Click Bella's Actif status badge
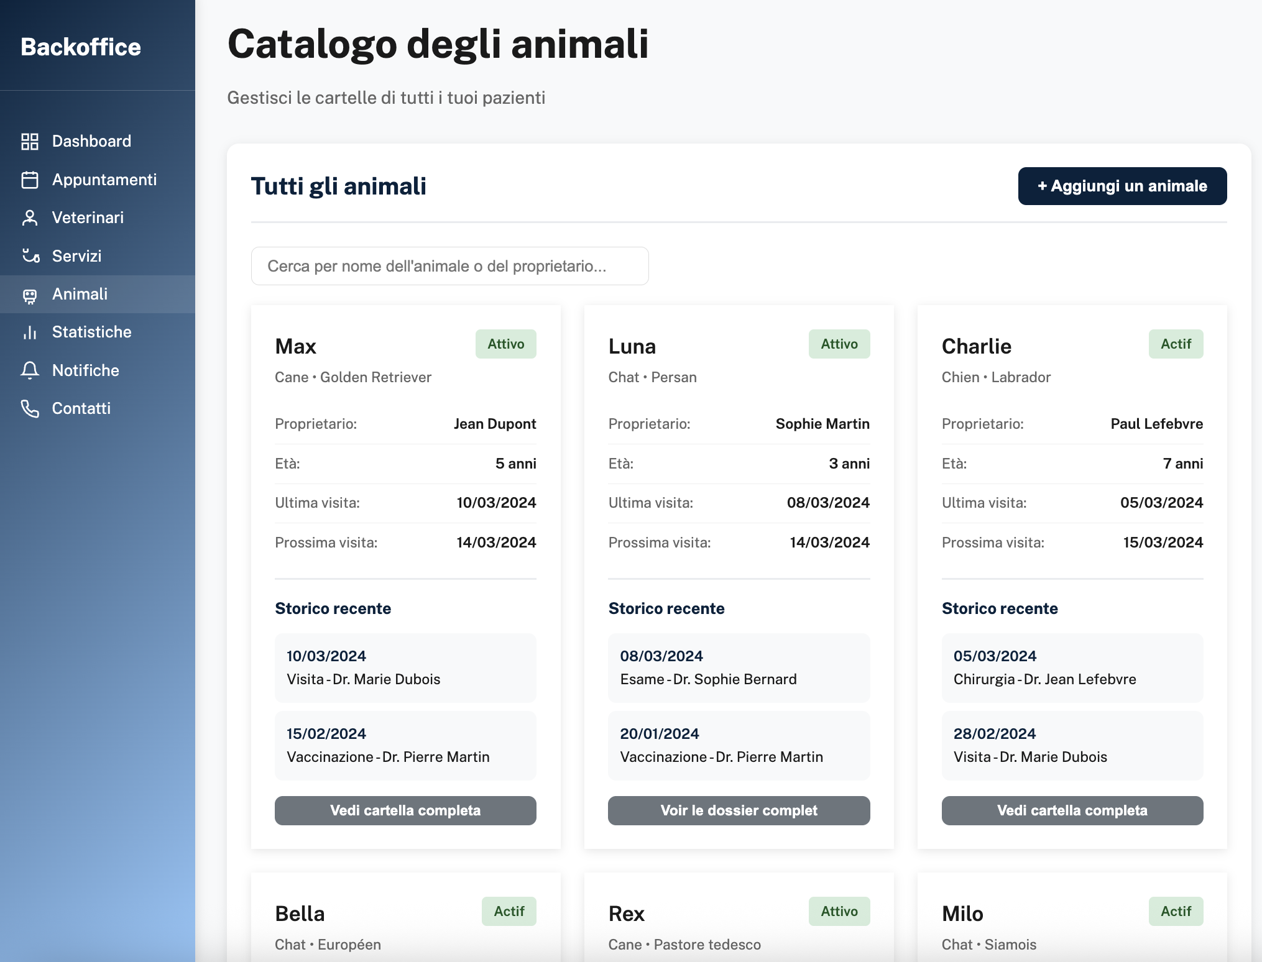This screenshot has height=962, width=1262. [x=509, y=911]
